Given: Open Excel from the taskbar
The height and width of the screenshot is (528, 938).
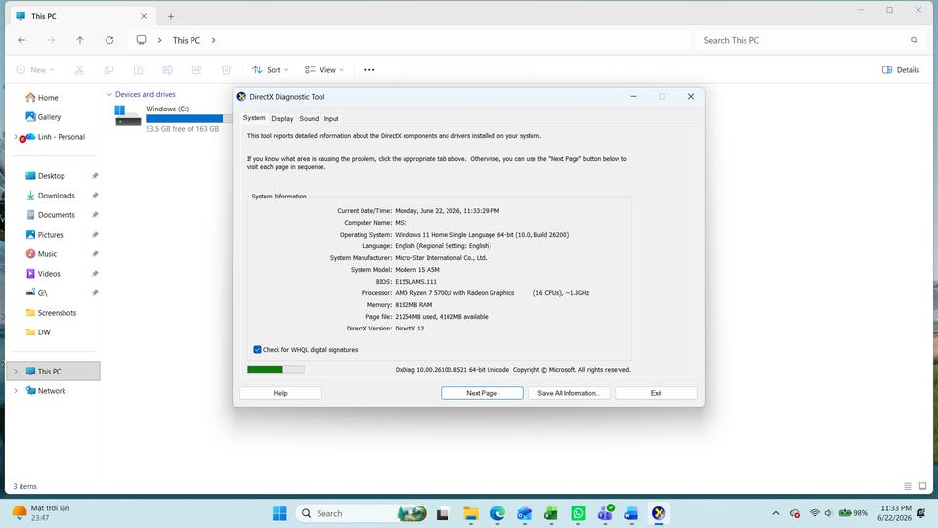Looking at the screenshot, I should [551, 513].
